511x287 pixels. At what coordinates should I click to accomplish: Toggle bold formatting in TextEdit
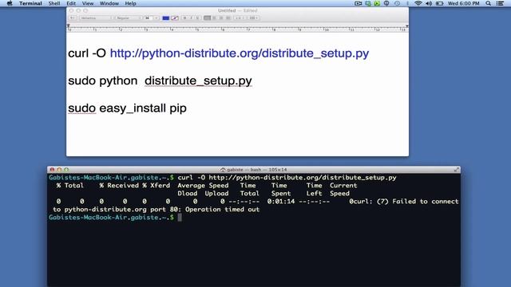coord(184,18)
